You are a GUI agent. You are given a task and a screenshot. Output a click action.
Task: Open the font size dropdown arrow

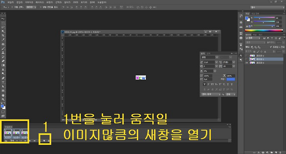(216, 62)
